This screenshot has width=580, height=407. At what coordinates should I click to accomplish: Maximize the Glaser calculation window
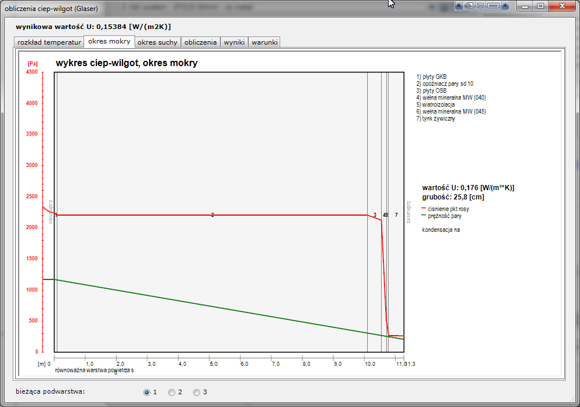(540, 6)
